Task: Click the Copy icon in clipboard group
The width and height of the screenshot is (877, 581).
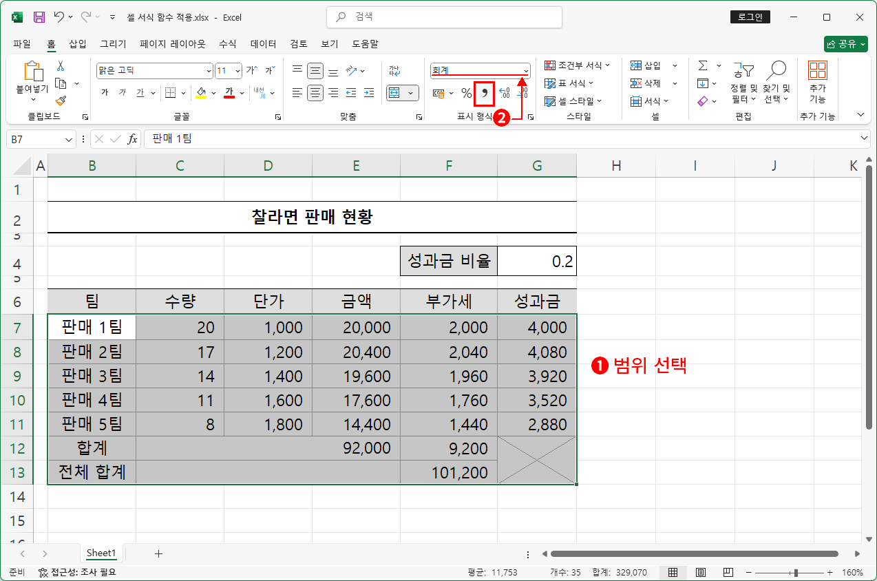Action: [x=61, y=83]
